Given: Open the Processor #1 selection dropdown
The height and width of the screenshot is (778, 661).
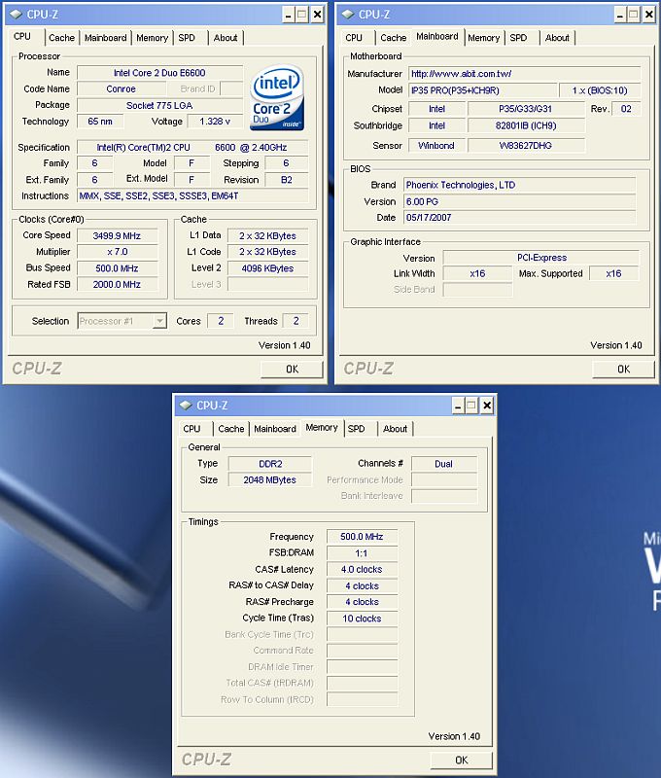Looking at the screenshot, I should 159,321.
